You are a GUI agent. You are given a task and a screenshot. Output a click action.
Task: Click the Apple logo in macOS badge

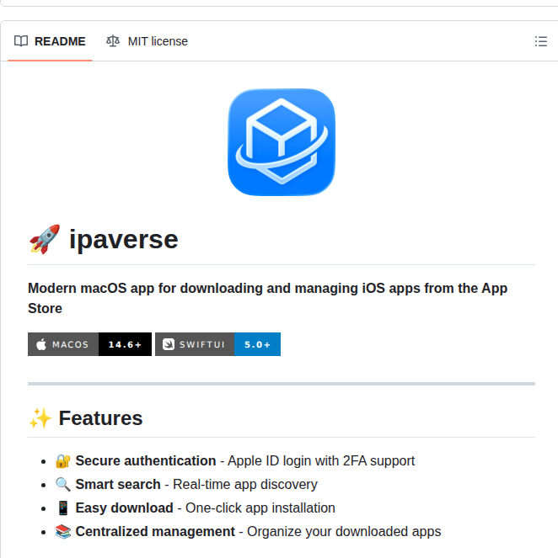41,344
